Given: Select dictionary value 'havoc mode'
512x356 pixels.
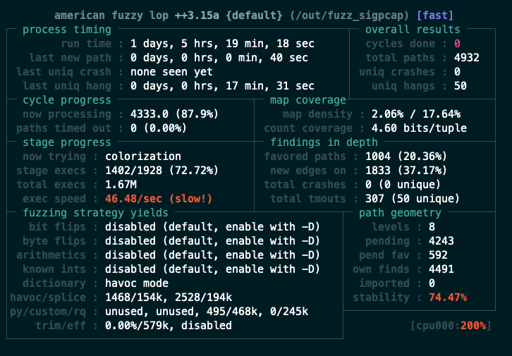Looking at the screenshot, I should (x=137, y=283).
